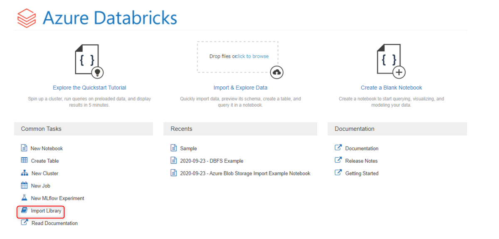Click the Read Documentation external link icon
The image size is (499, 239).
pyautogui.click(x=25, y=223)
